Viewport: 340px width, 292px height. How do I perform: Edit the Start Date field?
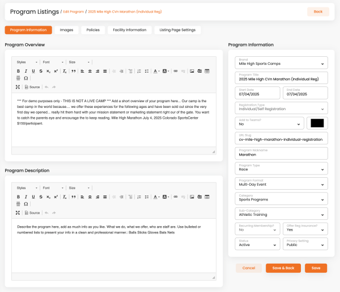[257, 93]
